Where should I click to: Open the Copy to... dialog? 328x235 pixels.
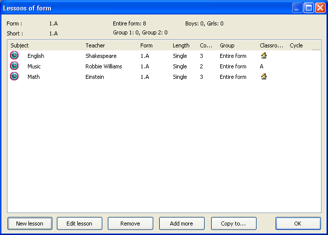[233, 224]
